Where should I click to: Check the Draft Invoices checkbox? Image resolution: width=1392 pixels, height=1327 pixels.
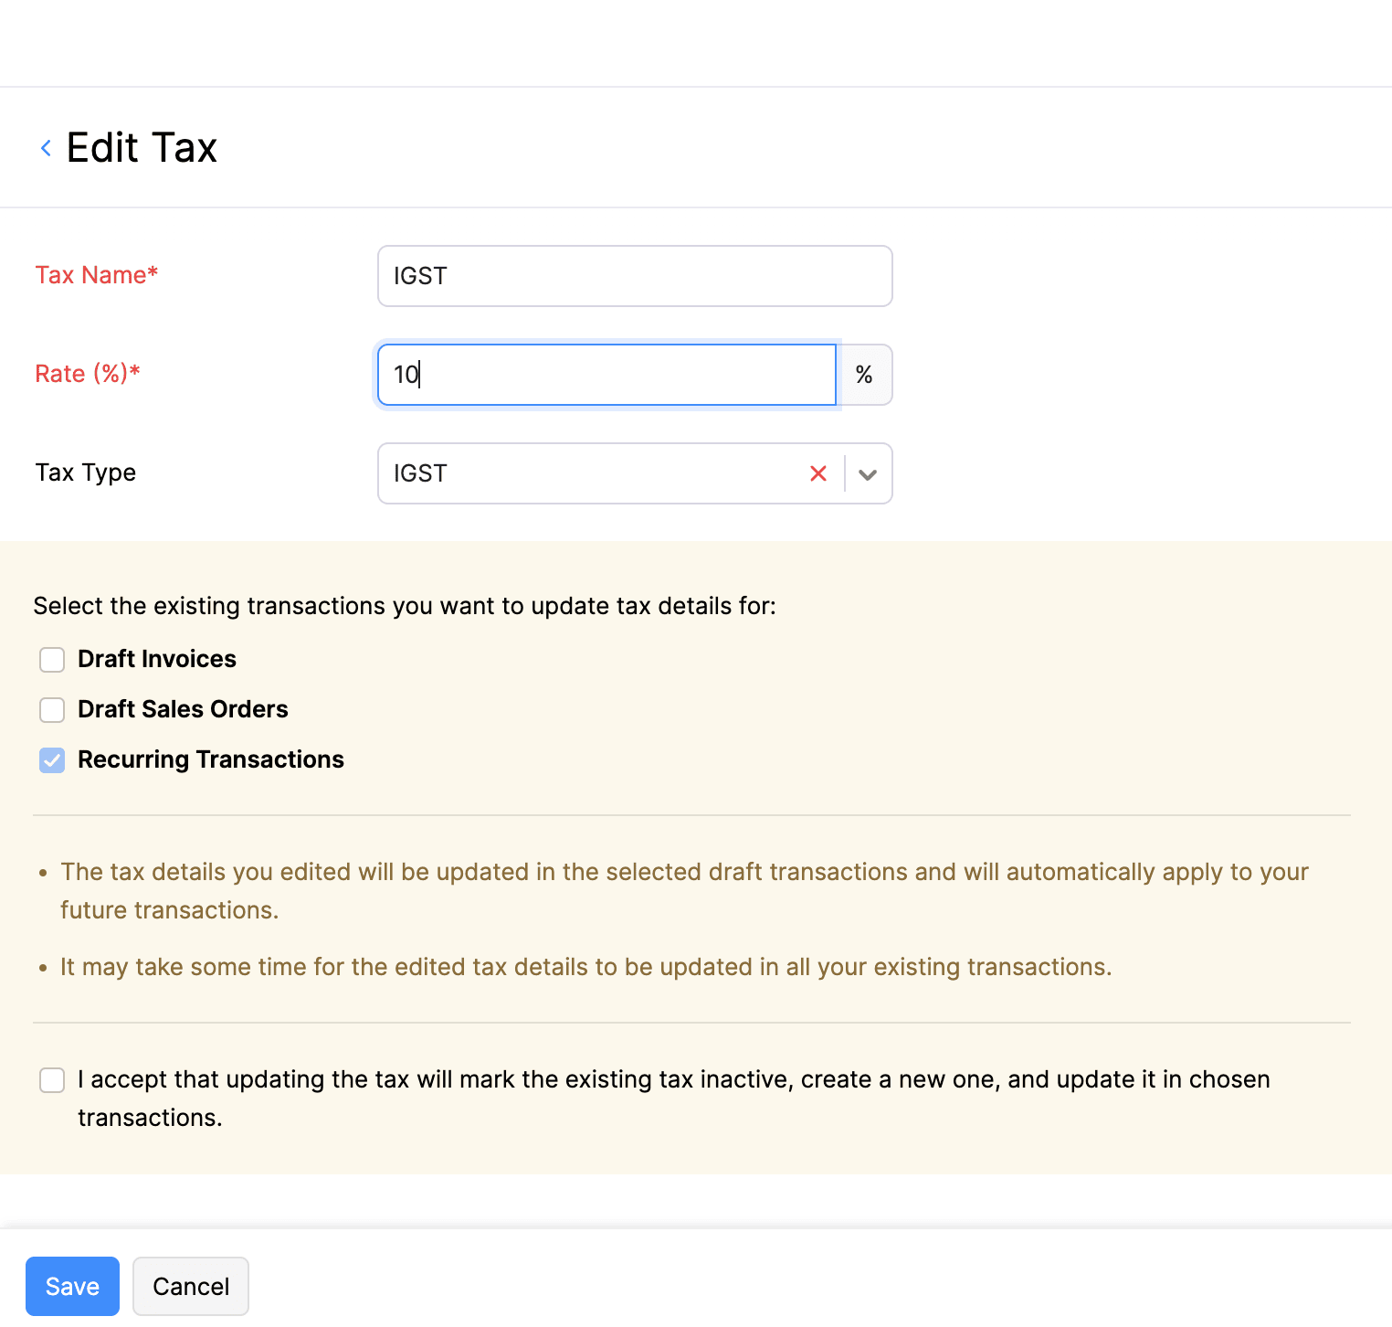(52, 660)
